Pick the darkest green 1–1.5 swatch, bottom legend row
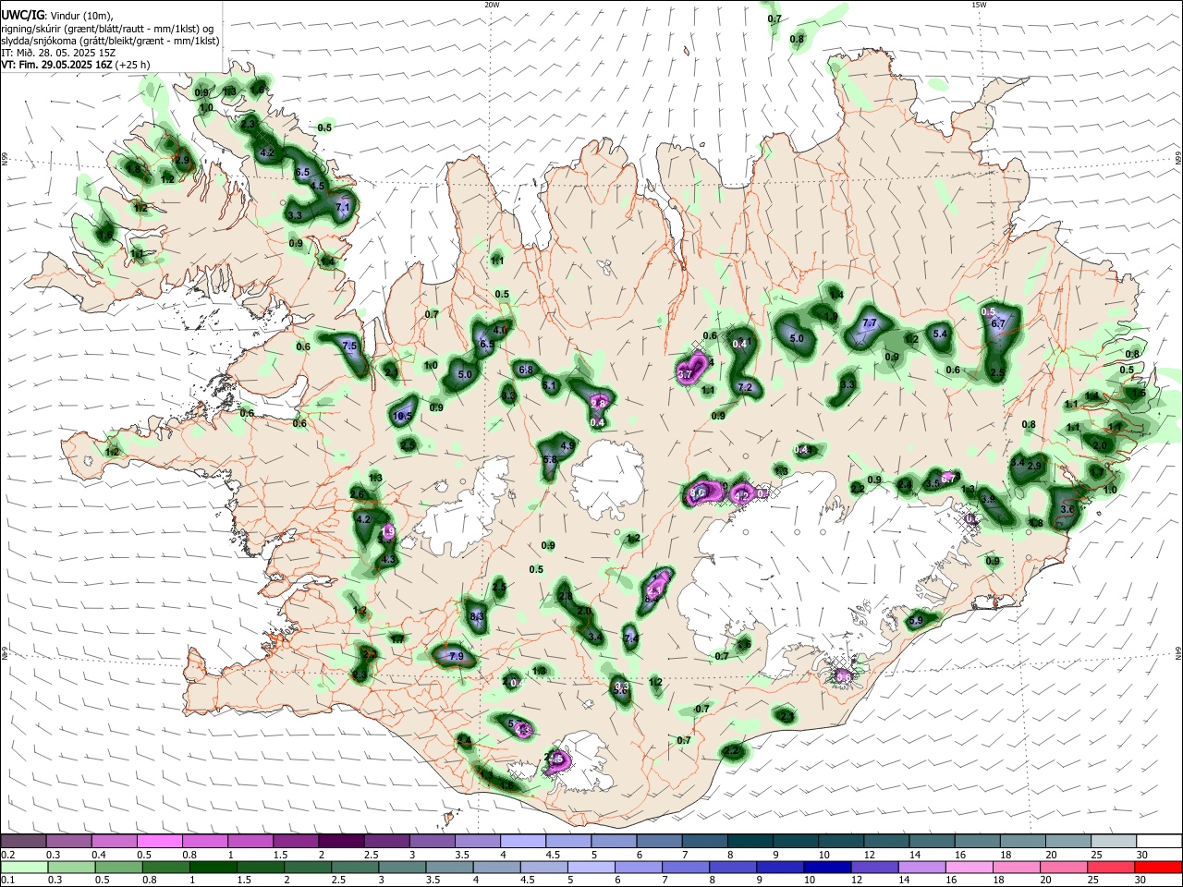This screenshot has width=1183, height=887. coord(213,868)
